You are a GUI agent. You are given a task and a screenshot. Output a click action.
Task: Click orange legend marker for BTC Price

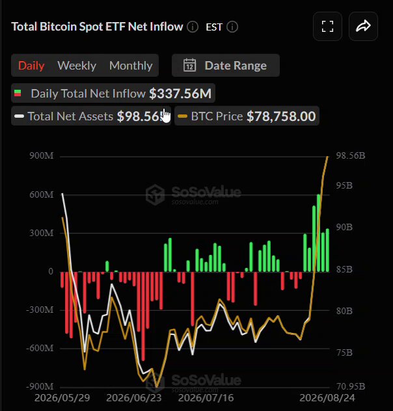tap(182, 116)
